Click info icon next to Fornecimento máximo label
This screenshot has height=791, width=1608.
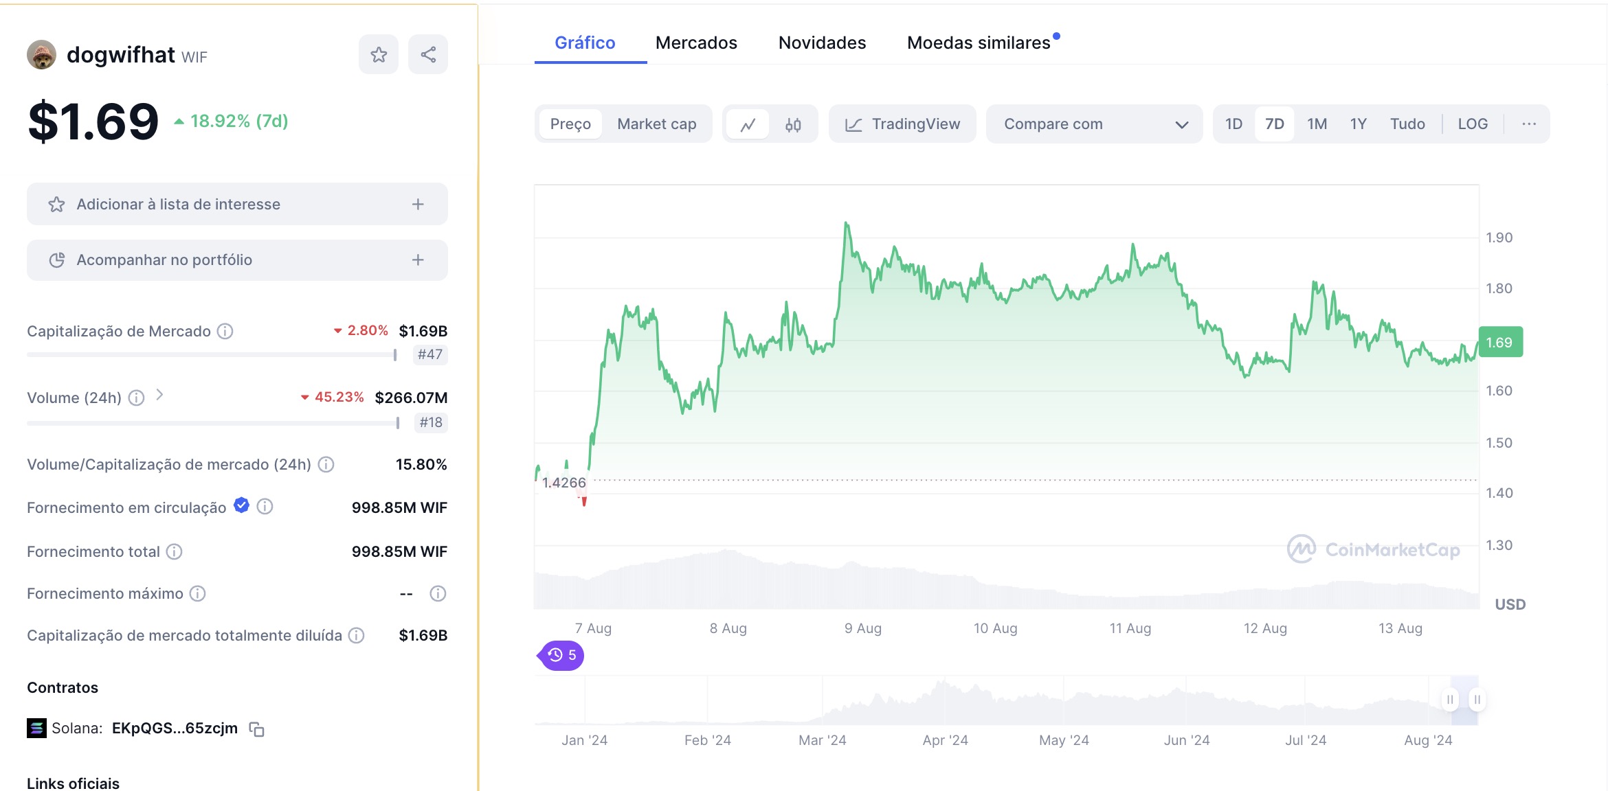click(197, 593)
